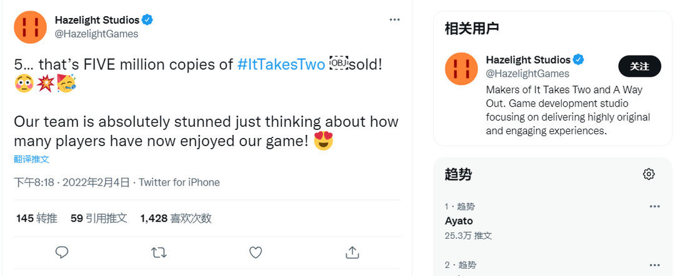
Task: Open the Ayato trending topic
Action: [x=459, y=221]
